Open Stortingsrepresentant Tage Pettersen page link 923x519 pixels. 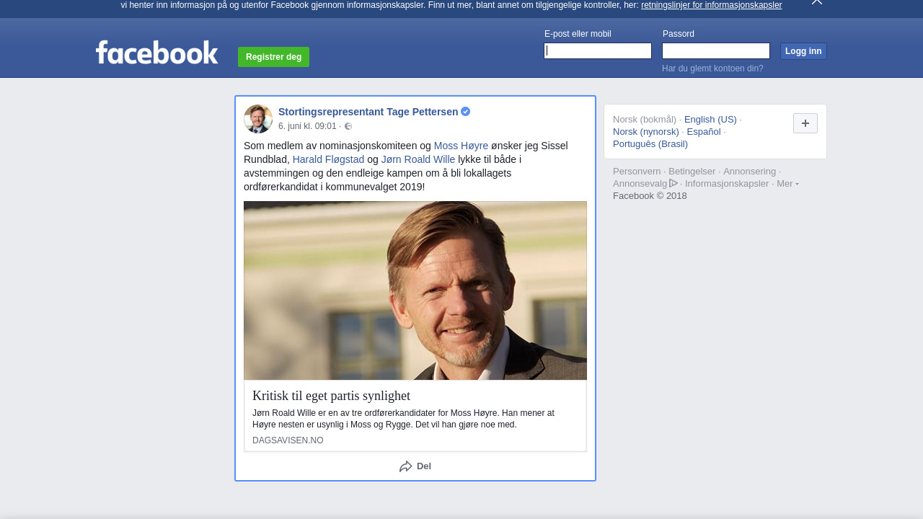(x=368, y=112)
